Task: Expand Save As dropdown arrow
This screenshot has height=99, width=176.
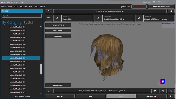Action: (72, 96)
